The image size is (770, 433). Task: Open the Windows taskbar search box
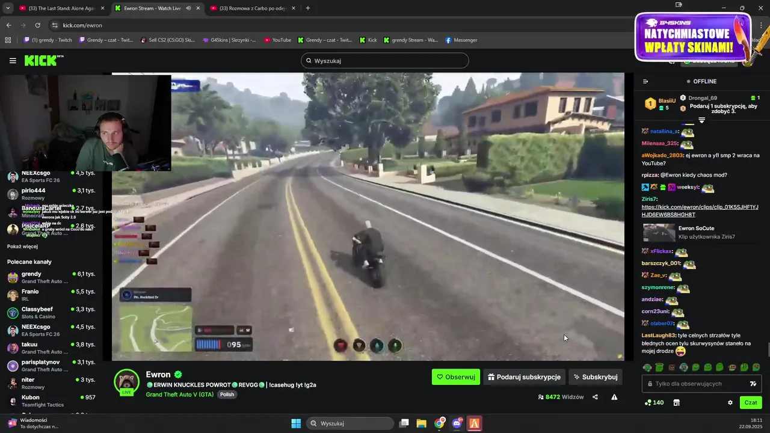pyautogui.click(x=349, y=423)
